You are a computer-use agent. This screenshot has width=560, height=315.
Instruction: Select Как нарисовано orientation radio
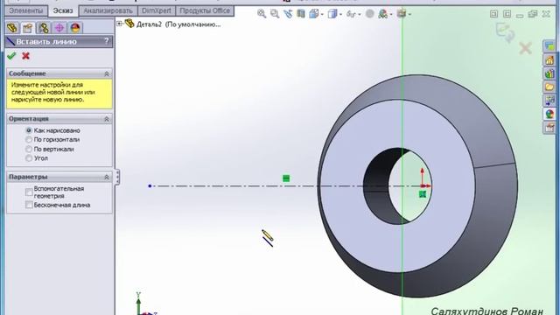pos(29,130)
